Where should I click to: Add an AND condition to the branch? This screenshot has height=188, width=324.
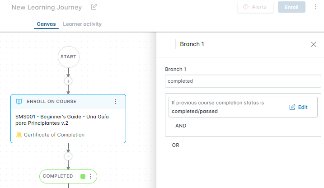click(x=181, y=126)
